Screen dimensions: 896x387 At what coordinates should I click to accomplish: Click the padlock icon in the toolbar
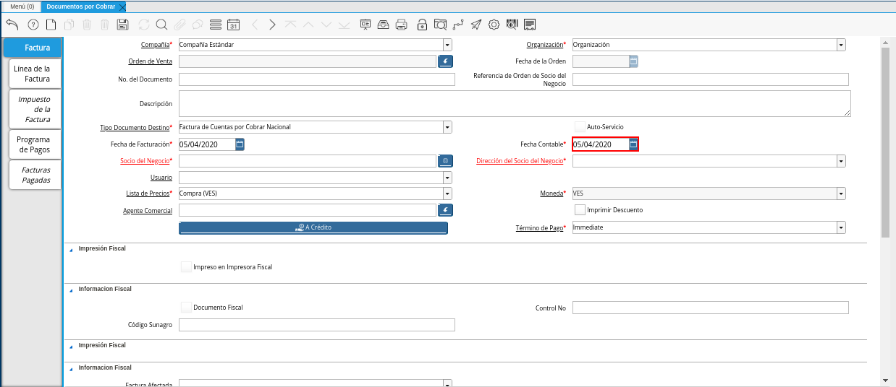(x=422, y=25)
